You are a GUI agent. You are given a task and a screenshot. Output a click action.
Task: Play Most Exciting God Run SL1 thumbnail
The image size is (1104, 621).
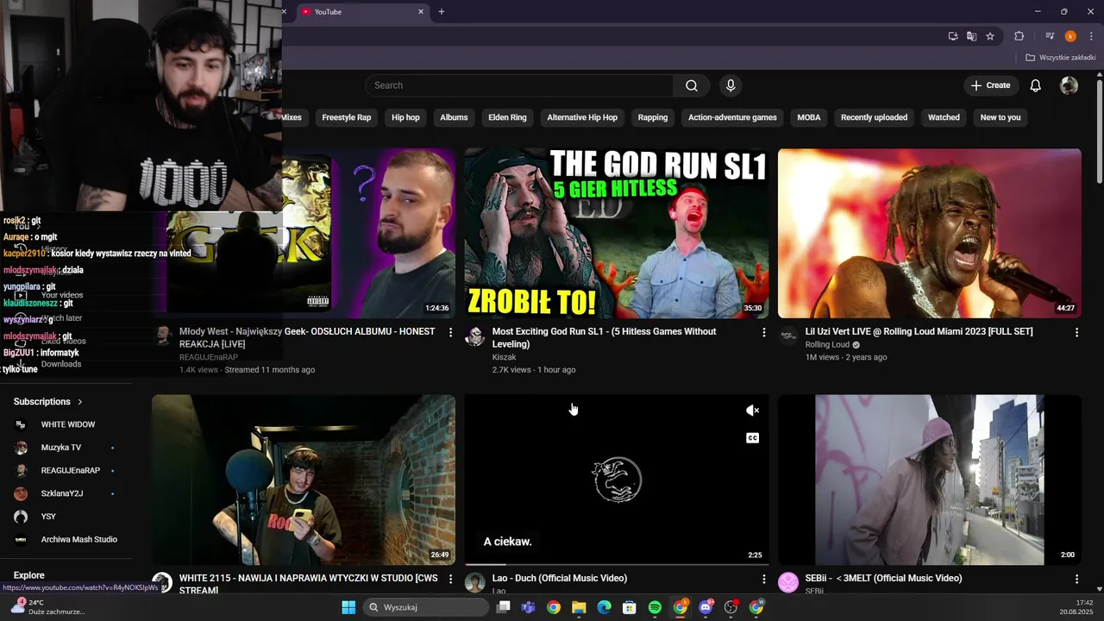617,233
